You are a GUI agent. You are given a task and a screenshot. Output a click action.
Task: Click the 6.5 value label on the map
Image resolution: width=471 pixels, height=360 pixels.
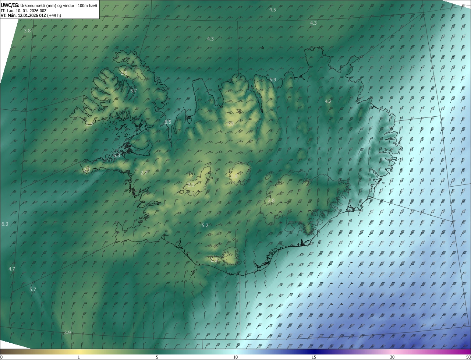coord(168,122)
